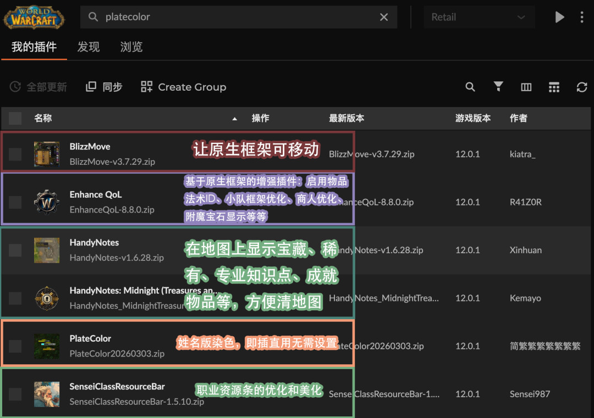The width and height of the screenshot is (594, 418).
Task: Check the HandyNotes row checkbox
Action: point(15,250)
